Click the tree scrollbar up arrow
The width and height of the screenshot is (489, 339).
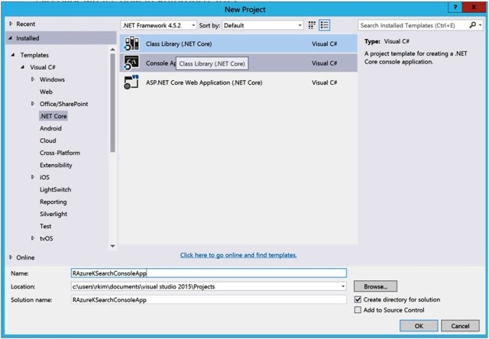click(112, 49)
